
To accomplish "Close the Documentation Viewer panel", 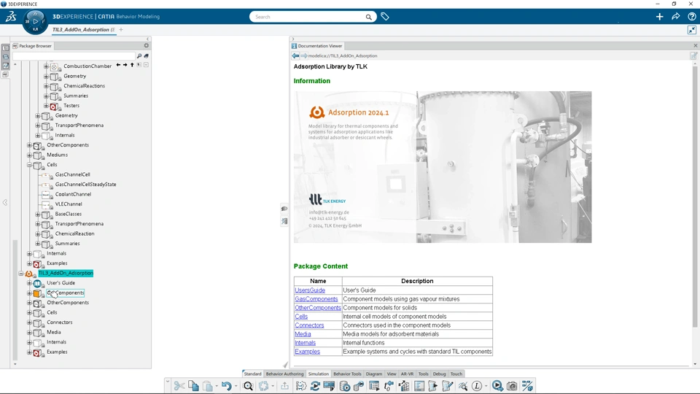I will coord(695,45).
